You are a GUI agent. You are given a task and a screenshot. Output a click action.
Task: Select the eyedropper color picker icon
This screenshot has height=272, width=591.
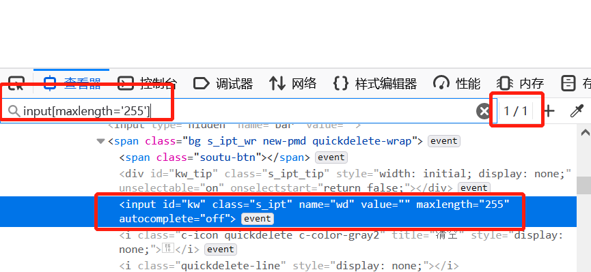pos(577,111)
